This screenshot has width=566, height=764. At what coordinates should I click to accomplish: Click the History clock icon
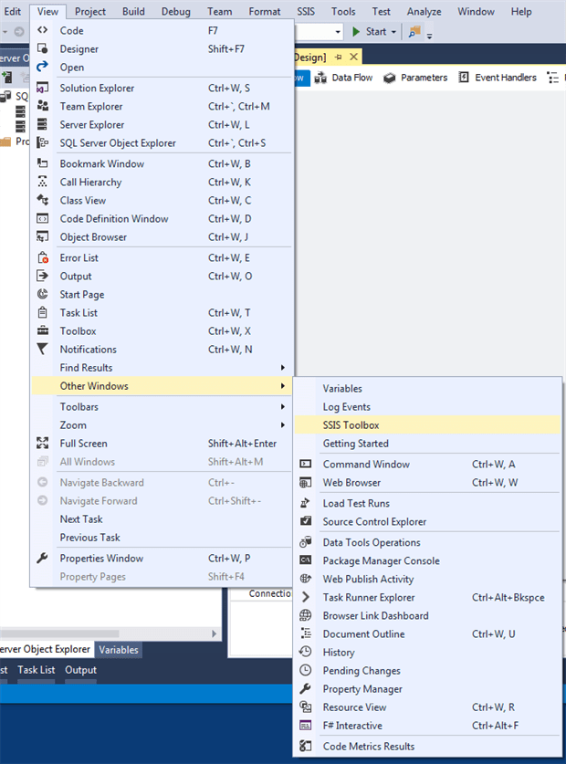(305, 652)
